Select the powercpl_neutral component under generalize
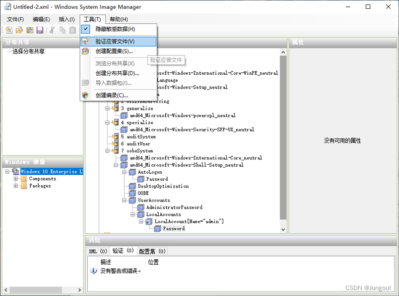The image size is (399, 296). [183, 115]
